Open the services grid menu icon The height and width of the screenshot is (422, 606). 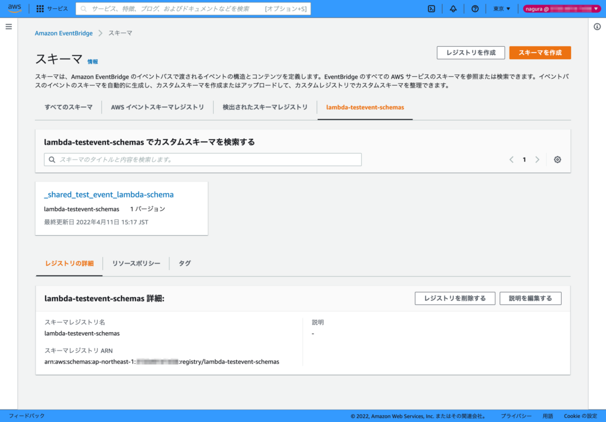(40, 9)
